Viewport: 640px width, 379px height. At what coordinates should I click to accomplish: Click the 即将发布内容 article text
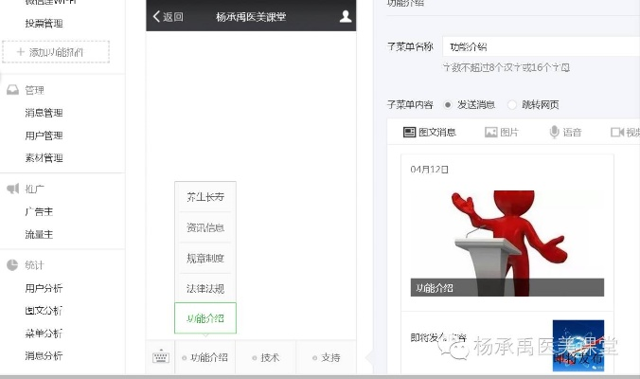438,337
